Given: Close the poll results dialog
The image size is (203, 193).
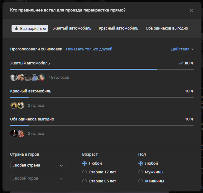Looking at the screenshot, I should tap(191, 10).
